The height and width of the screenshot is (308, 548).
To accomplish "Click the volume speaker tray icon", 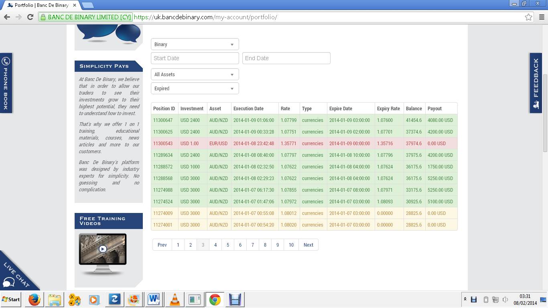I will (x=505, y=300).
